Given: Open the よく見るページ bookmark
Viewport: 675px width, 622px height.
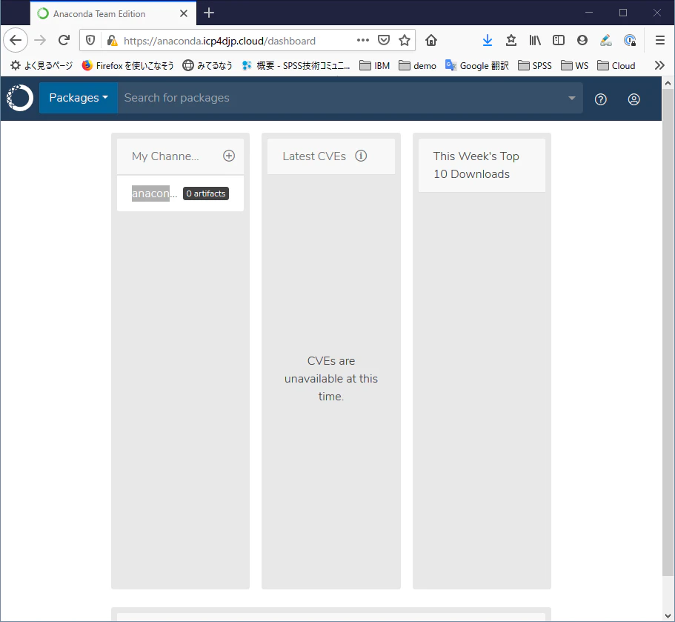Looking at the screenshot, I should coord(41,65).
